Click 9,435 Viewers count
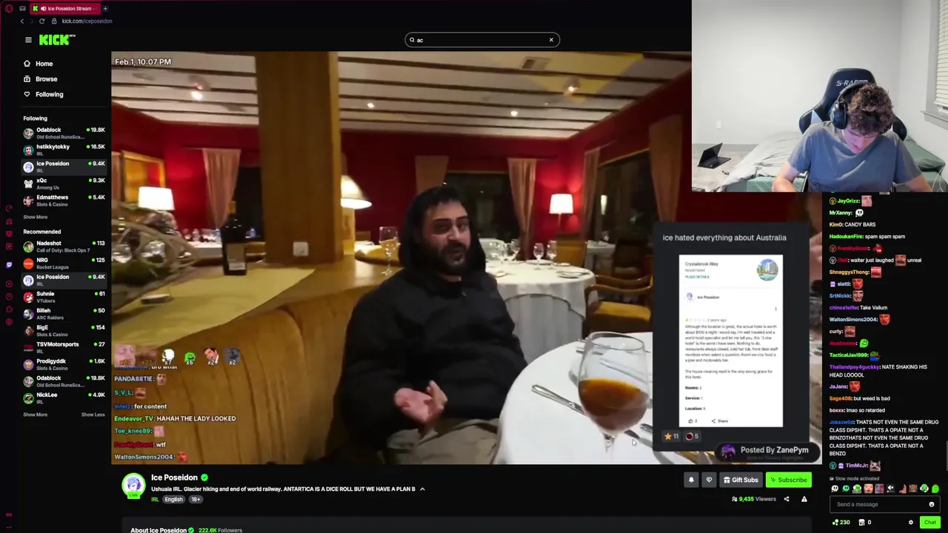948x533 pixels. tap(754, 499)
